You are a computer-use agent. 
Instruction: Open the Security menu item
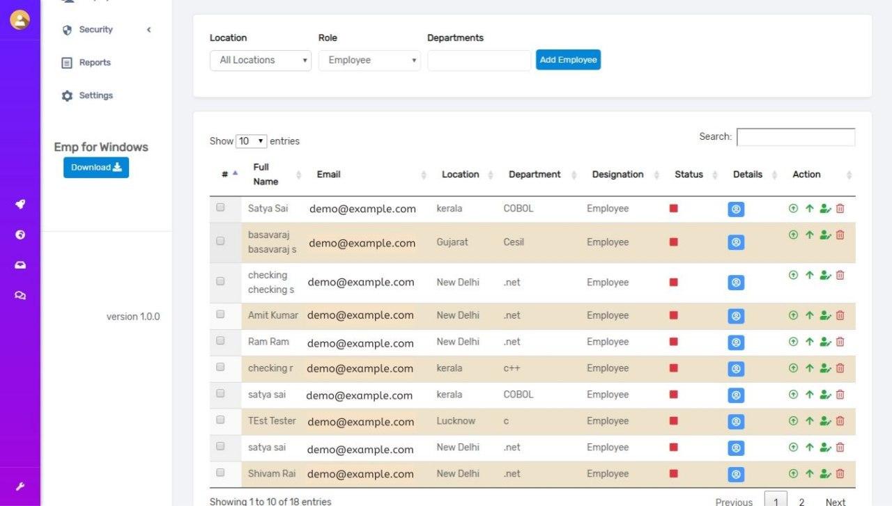coord(95,30)
